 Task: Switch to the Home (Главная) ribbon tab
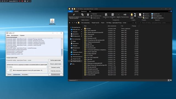[x=76, y=11]
